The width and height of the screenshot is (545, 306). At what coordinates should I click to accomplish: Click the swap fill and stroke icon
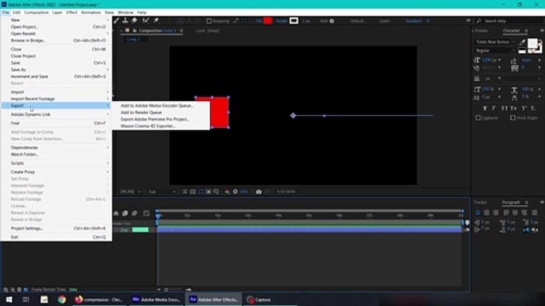[x=541, y=42]
